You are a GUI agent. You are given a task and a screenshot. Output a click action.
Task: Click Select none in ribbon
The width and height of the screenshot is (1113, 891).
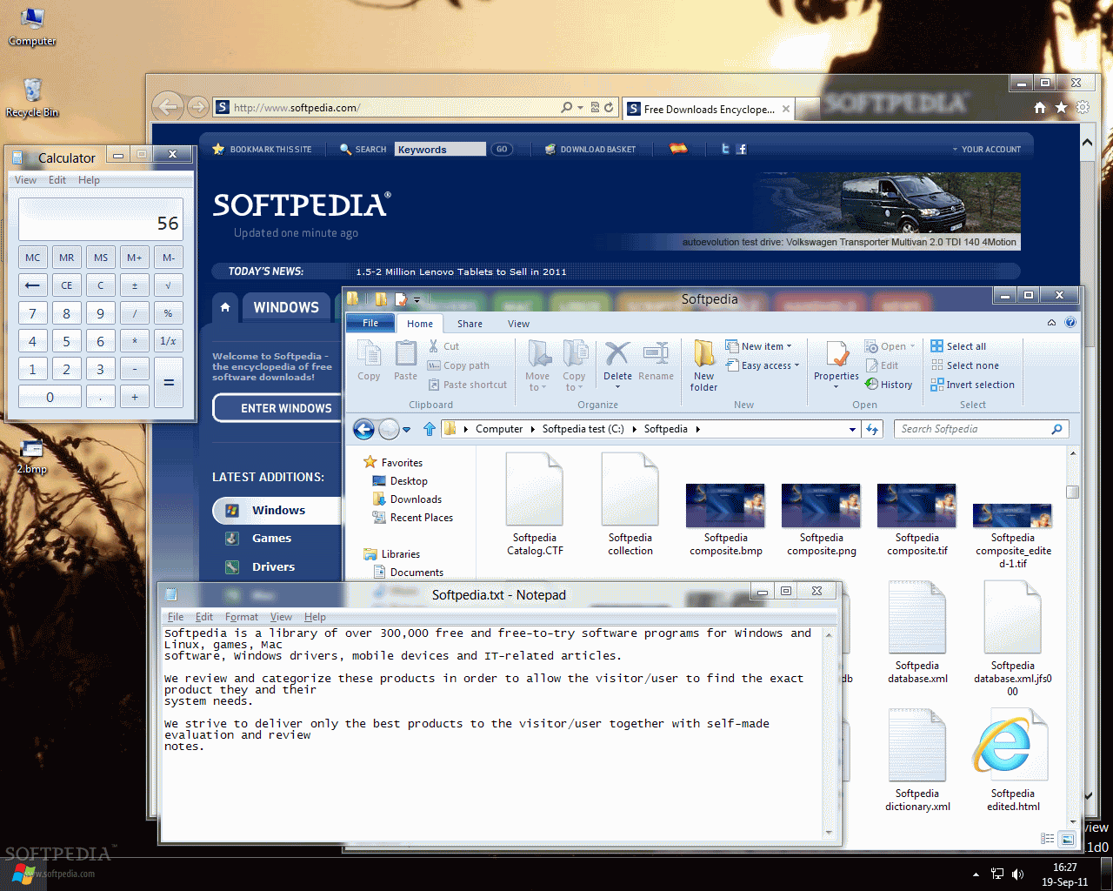(x=964, y=365)
